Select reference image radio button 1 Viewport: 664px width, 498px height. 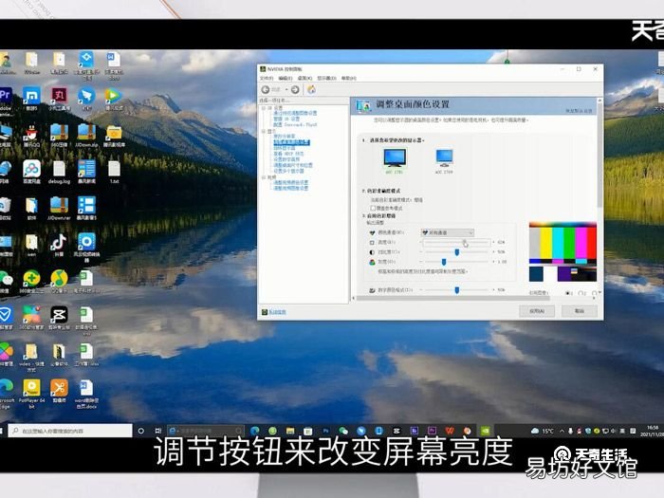(x=568, y=293)
